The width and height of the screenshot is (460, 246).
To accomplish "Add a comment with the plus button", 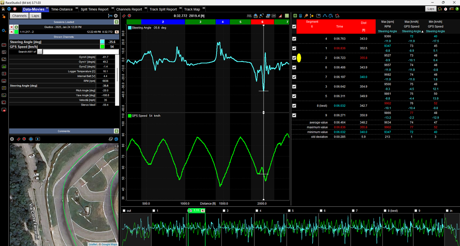I will (116, 131).
